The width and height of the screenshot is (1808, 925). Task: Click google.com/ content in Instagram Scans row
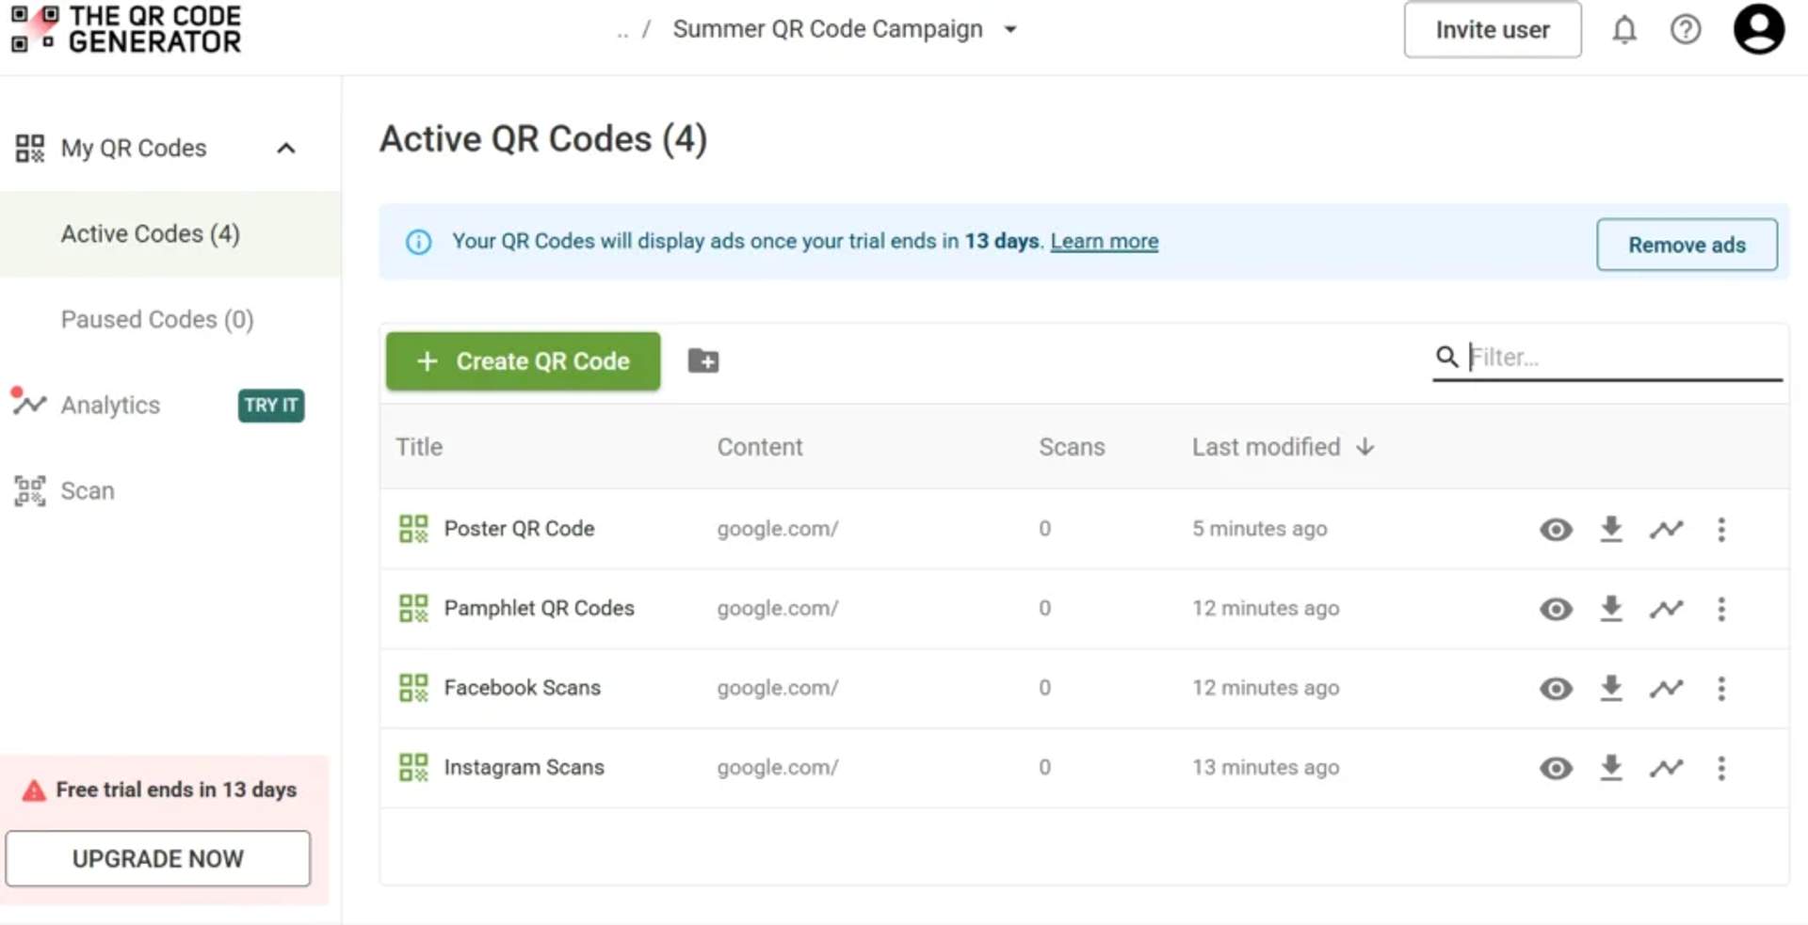[777, 768]
